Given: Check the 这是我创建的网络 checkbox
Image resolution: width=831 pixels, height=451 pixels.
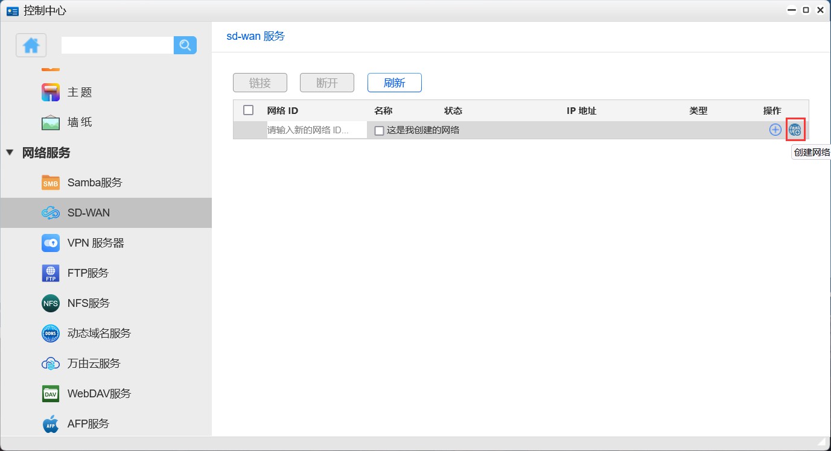Looking at the screenshot, I should tap(379, 130).
